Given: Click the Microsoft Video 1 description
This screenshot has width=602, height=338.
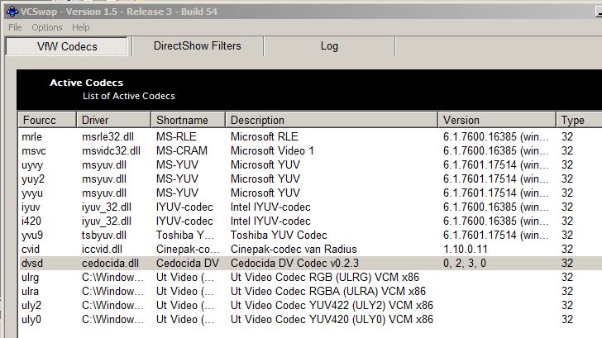Looking at the screenshot, I should tap(272, 150).
